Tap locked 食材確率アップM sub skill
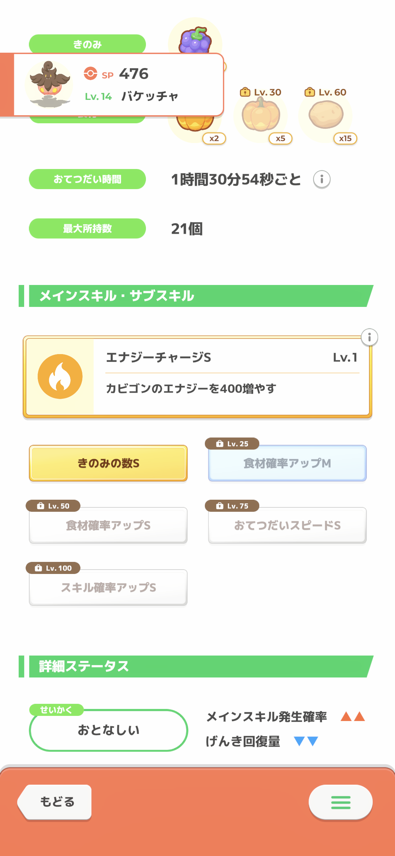Screen dimensions: 395x856 tap(287, 463)
